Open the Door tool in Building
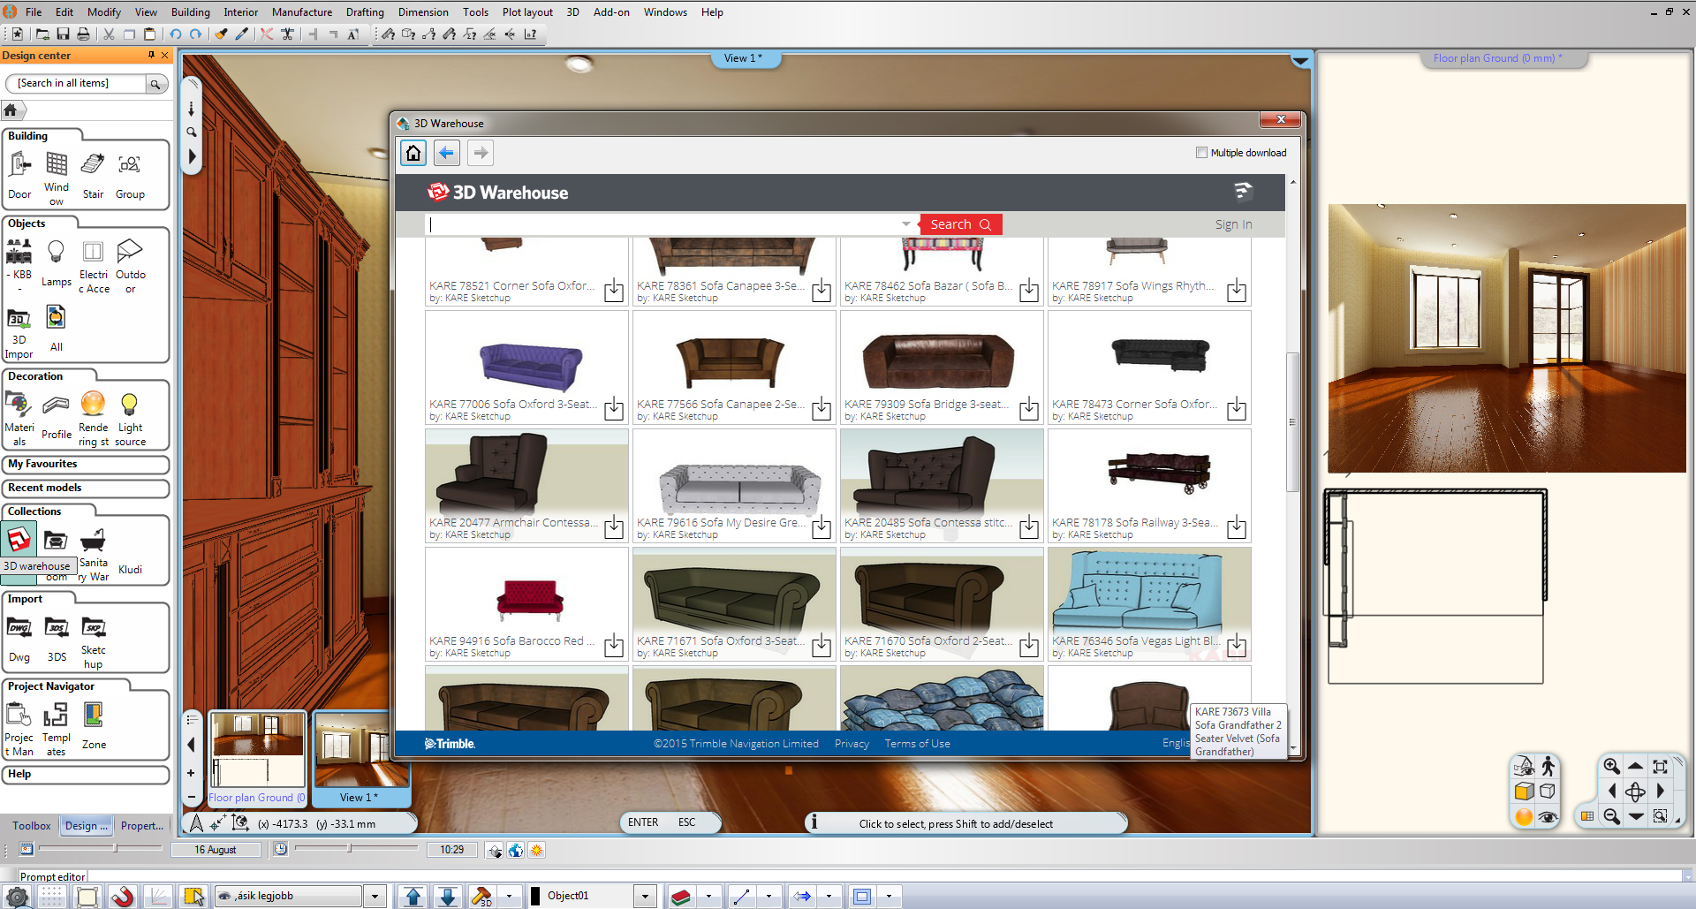This screenshot has width=1696, height=909. click(x=19, y=174)
